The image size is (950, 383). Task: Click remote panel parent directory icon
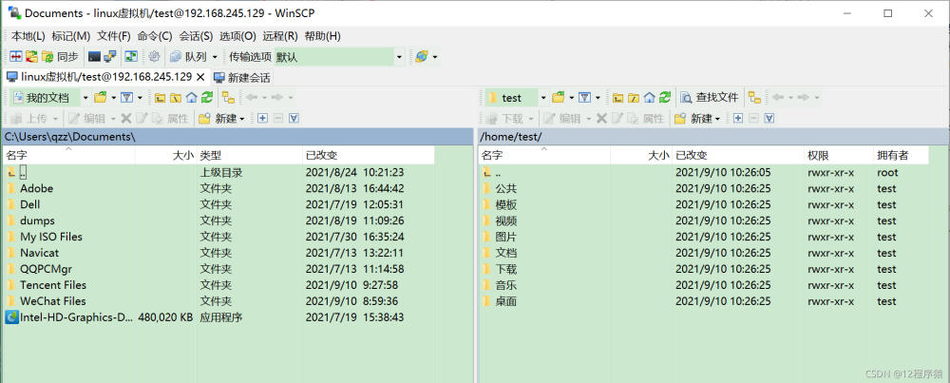[x=618, y=98]
